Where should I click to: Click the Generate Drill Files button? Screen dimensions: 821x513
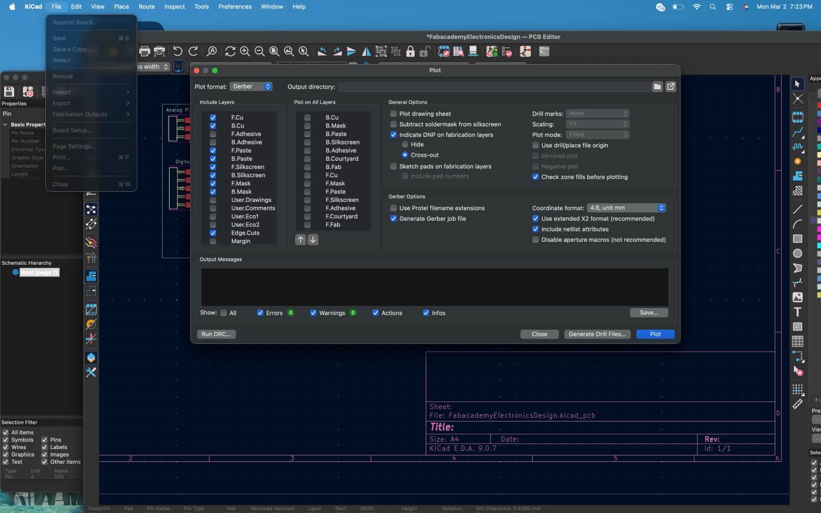click(x=597, y=334)
